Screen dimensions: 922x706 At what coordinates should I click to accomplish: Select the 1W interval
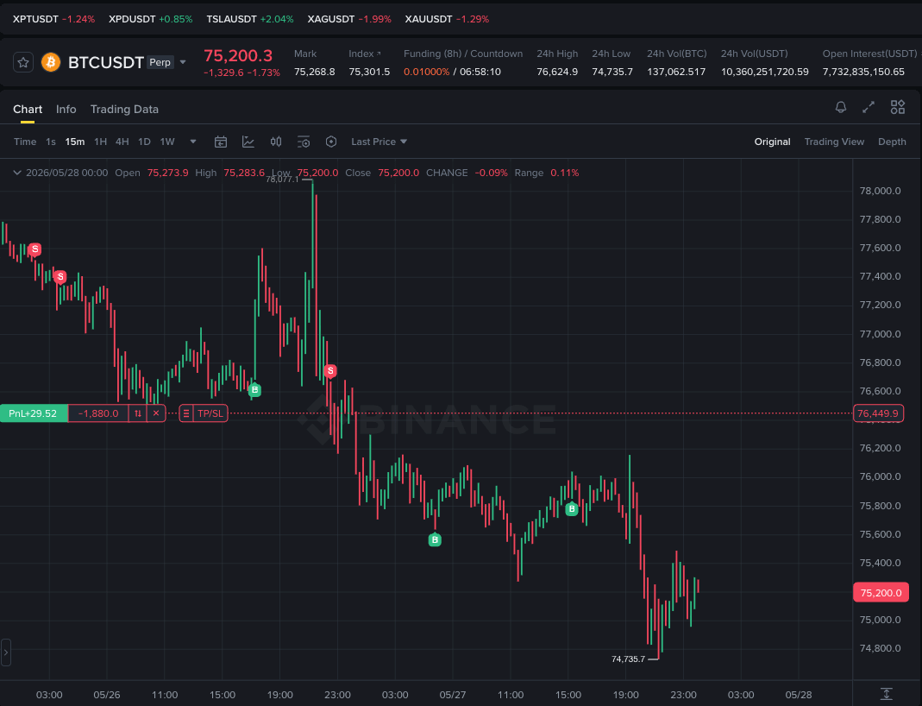click(167, 142)
